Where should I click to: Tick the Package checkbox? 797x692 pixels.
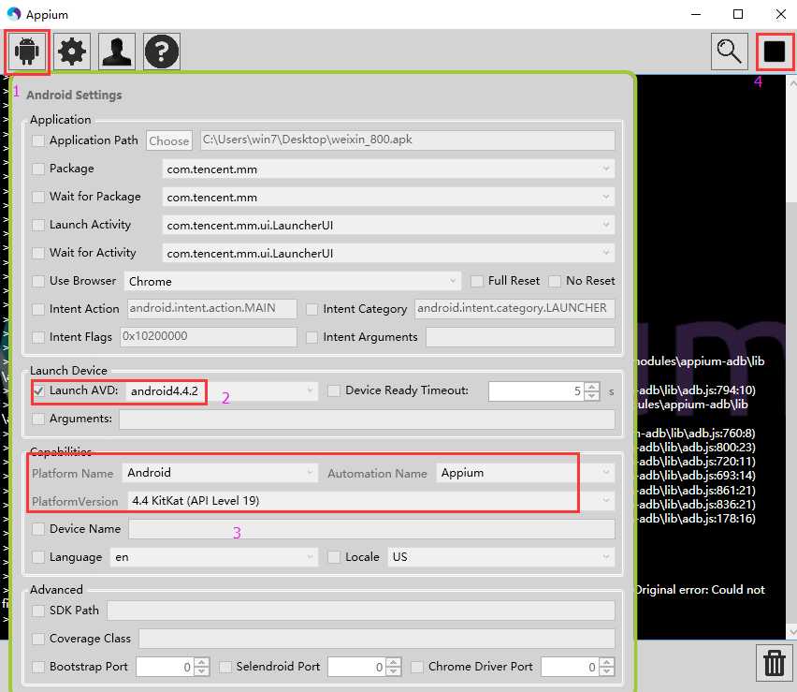pos(38,169)
